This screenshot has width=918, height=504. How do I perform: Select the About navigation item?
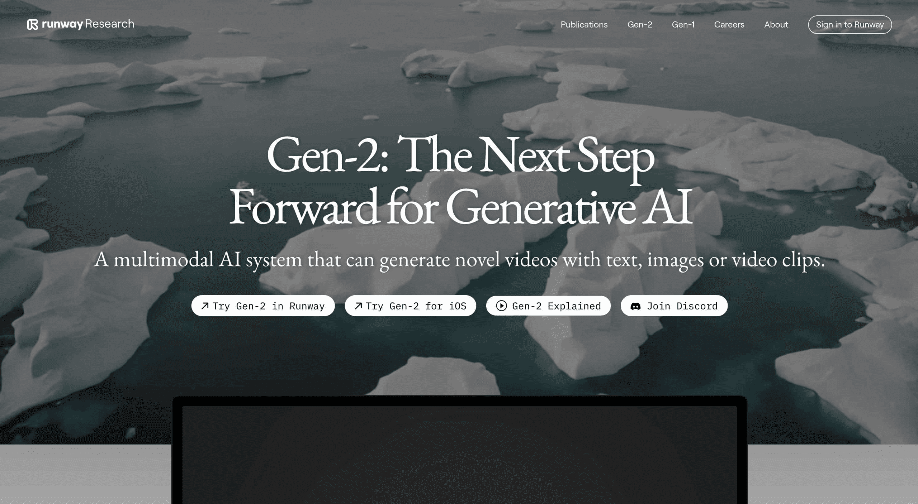pyautogui.click(x=776, y=24)
